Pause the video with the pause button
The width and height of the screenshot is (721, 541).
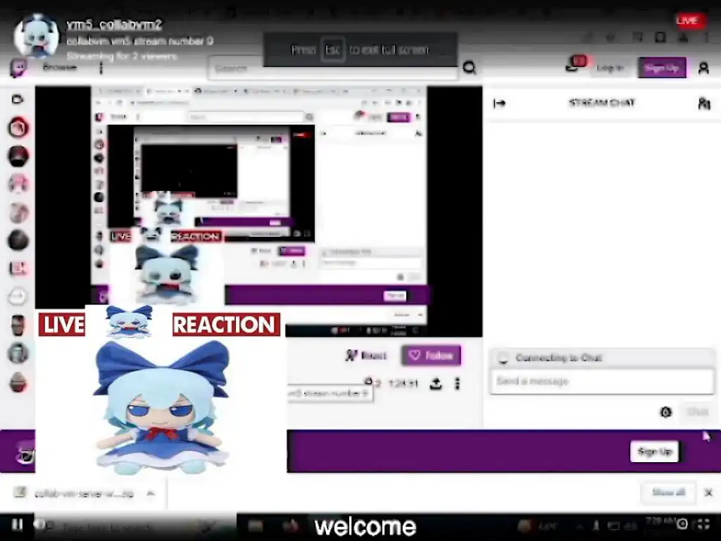pos(18,524)
